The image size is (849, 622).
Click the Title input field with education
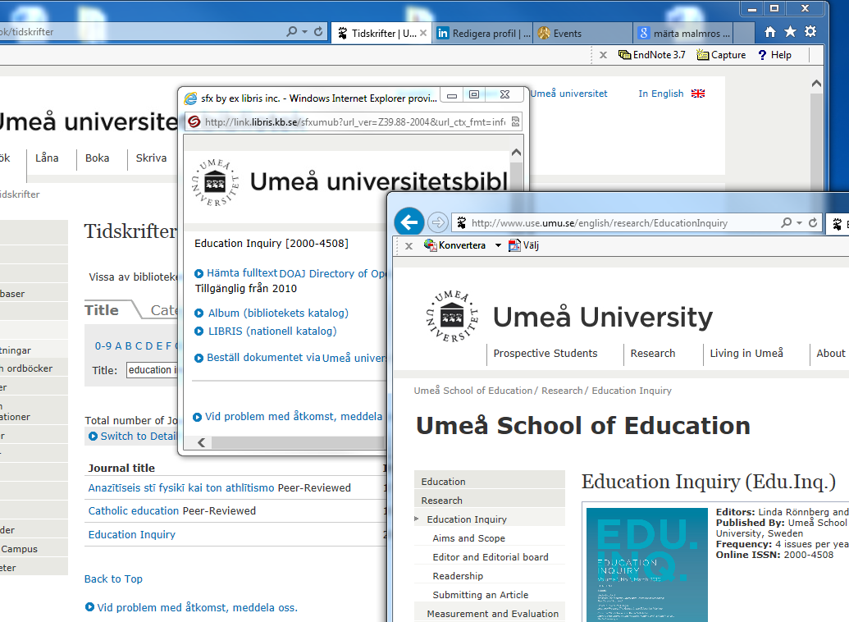click(x=152, y=369)
